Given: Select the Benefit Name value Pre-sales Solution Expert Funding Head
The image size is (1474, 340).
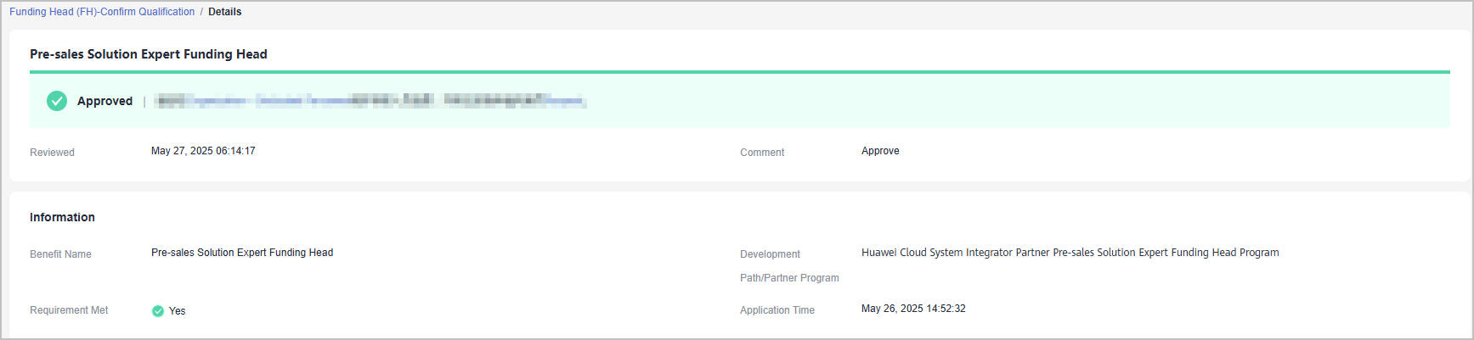Looking at the screenshot, I should click(242, 253).
